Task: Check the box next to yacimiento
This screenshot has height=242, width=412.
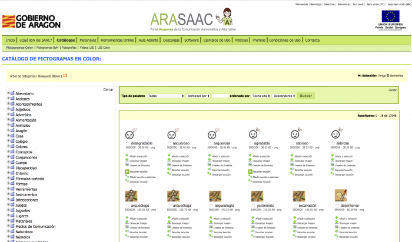Action: [x=252, y=206]
